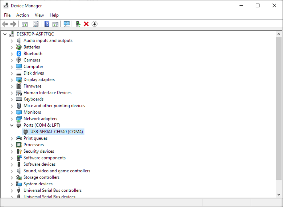283x207 pixels.
Task: Click the Batteries category icon
Action: coord(19,47)
